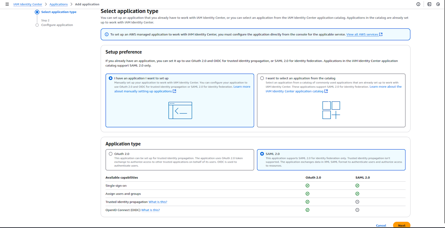
Task: Click the 'Select application type' page heading
Action: (x=129, y=11)
